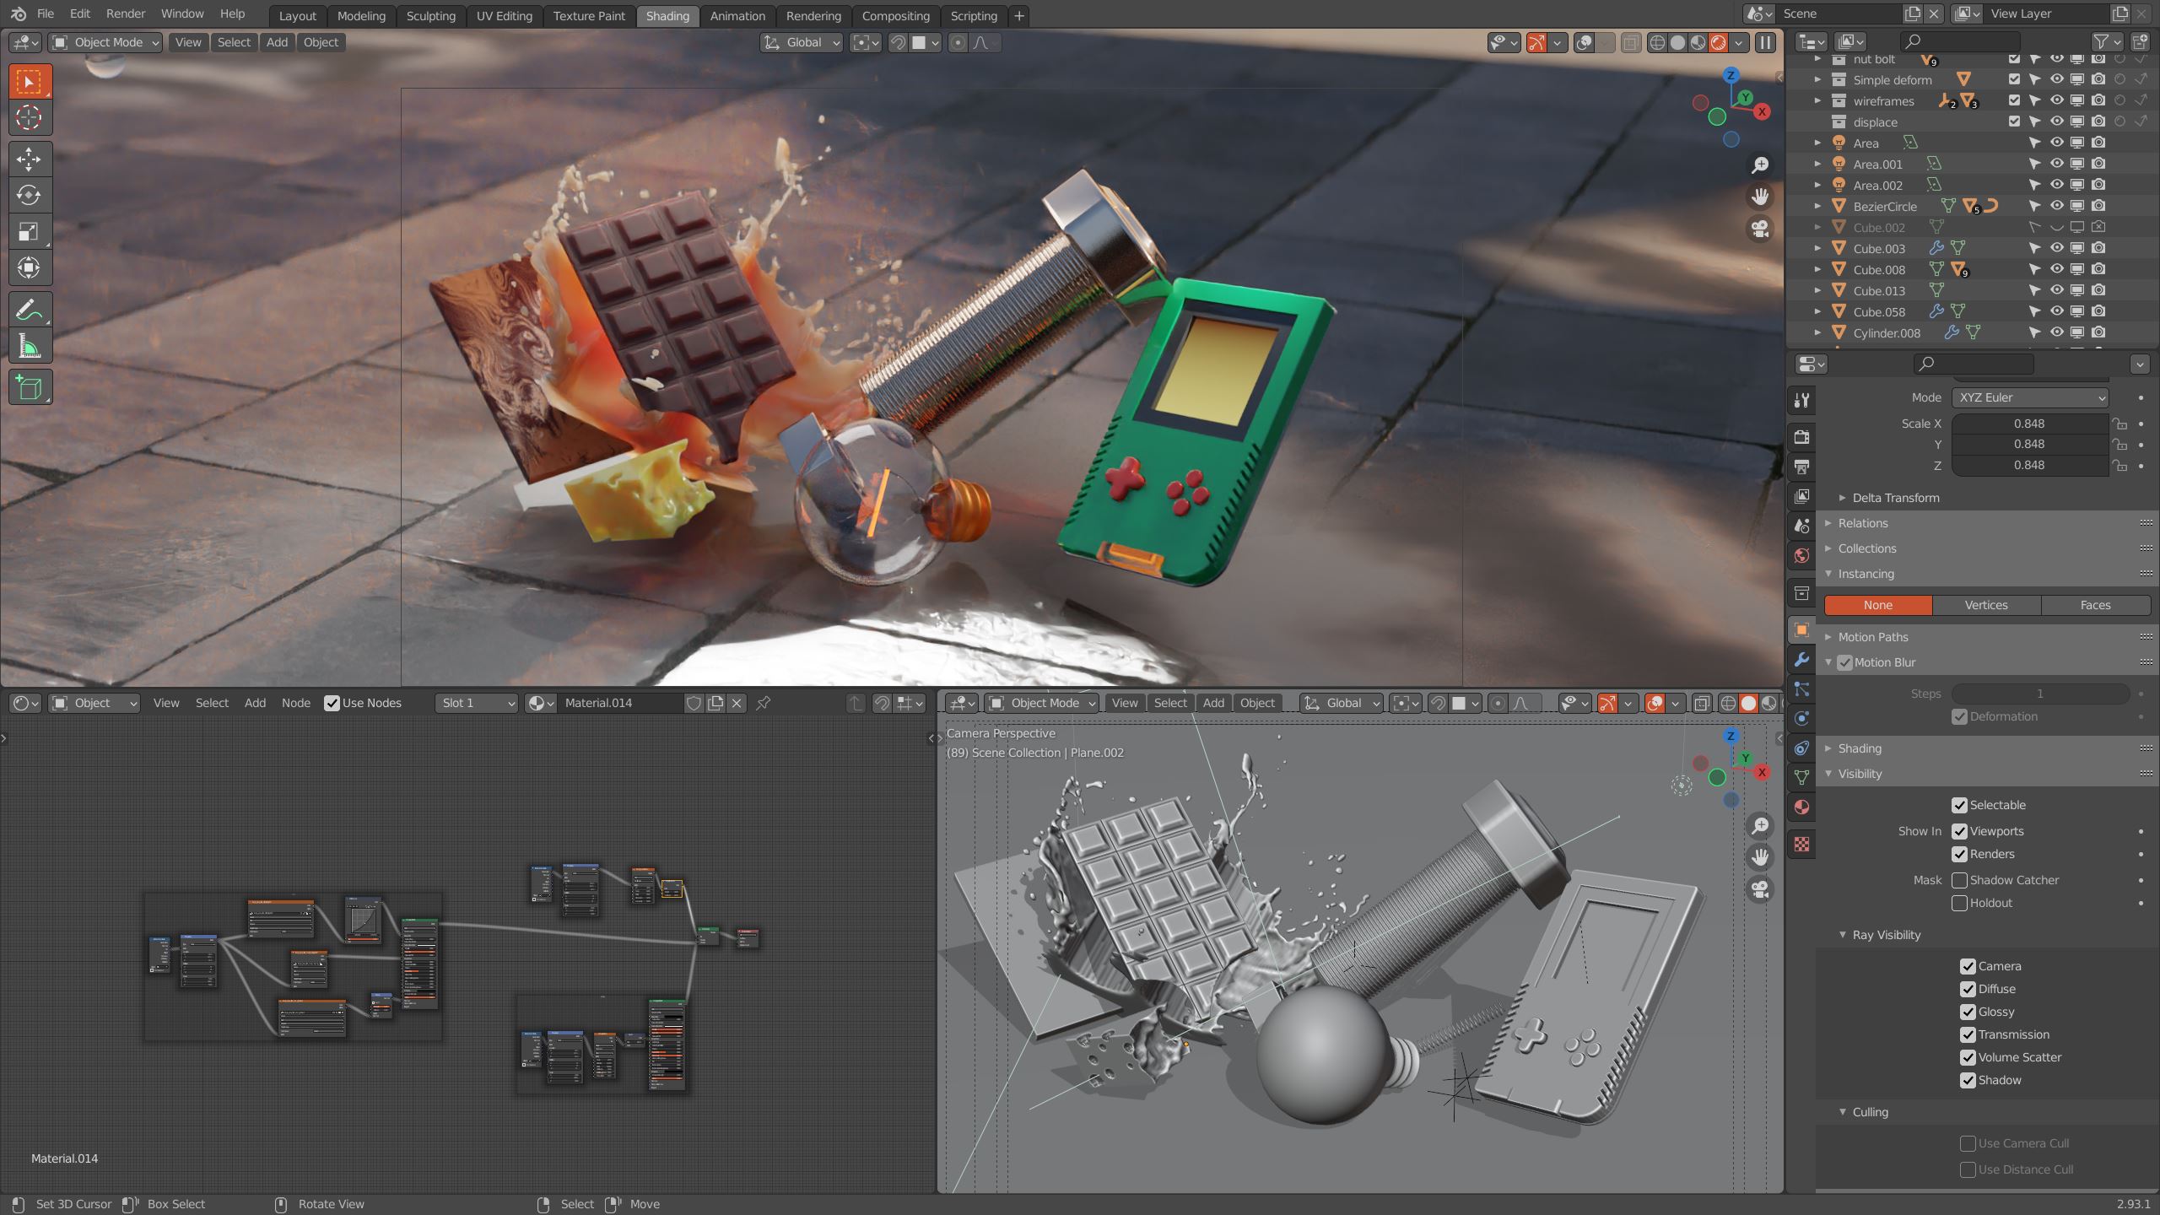Expand the Simple deform collection in outliner
This screenshot has height=1215, width=2160.
coord(1816,79)
